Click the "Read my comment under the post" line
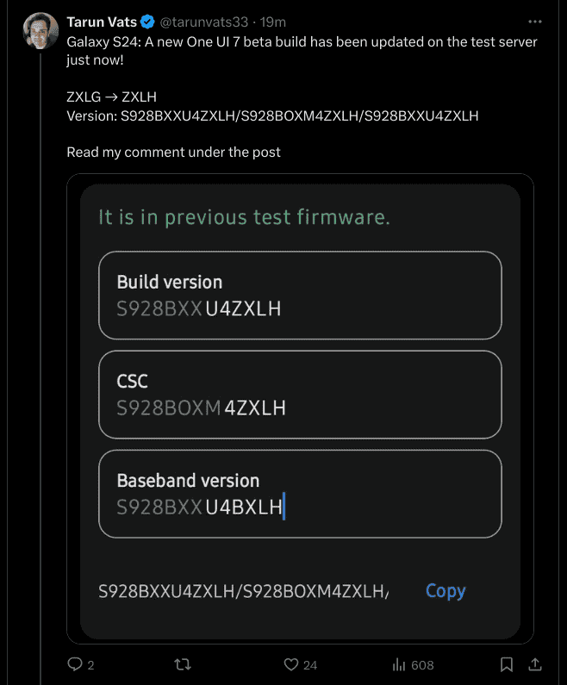 [x=173, y=153]
